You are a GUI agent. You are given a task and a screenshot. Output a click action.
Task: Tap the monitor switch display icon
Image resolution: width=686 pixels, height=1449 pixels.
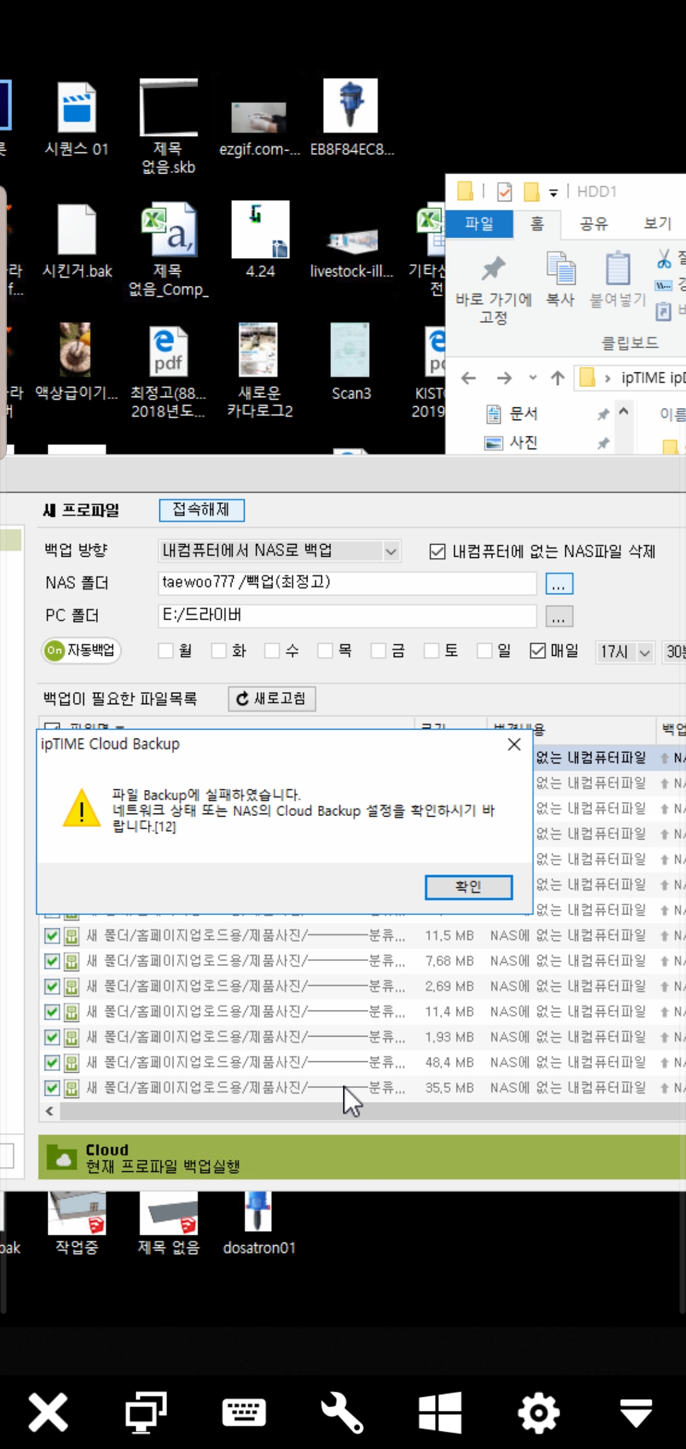coord(146,1412)
